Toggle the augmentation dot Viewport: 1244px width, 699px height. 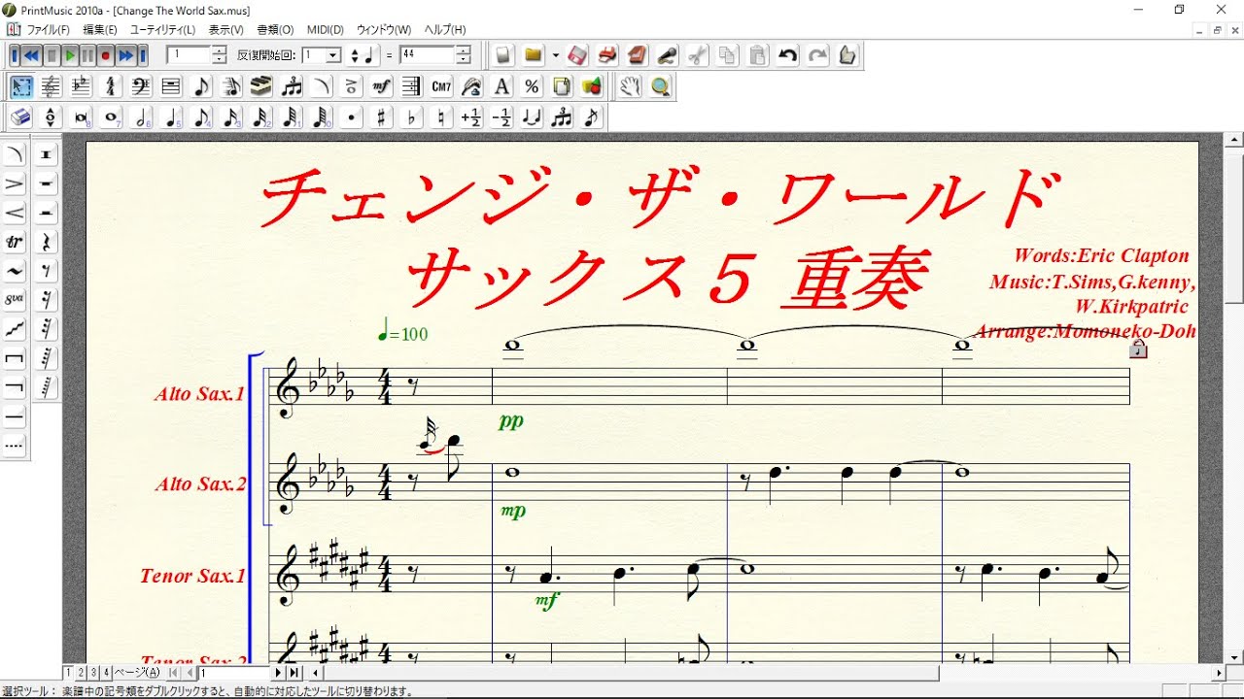[352, 117]
